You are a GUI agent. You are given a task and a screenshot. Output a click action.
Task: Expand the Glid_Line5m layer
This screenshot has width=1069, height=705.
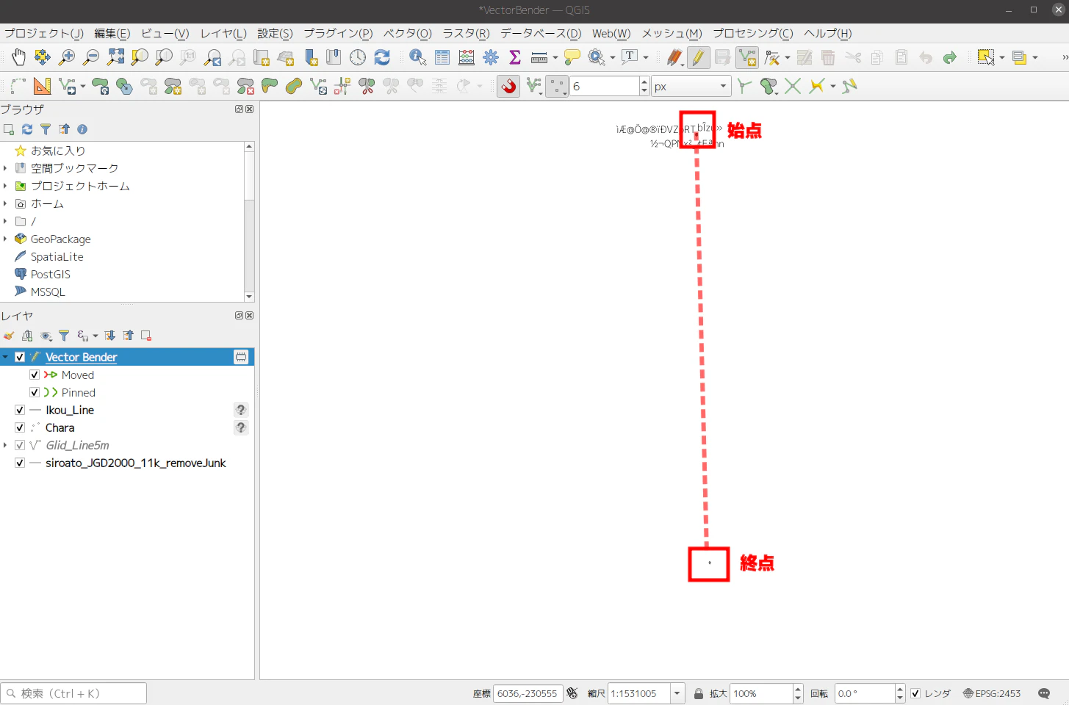pos(6,445)
